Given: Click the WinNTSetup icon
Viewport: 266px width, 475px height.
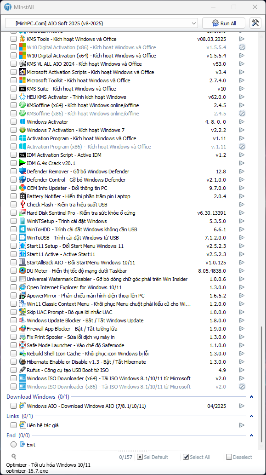Looking at the screenshot, I should click(x=23, y=221).
